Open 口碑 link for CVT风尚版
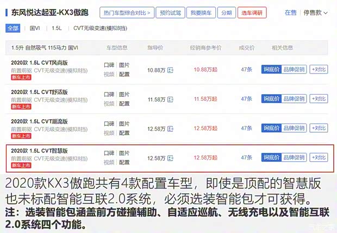This screenshot has width=337, height=233. coord(109,65)
